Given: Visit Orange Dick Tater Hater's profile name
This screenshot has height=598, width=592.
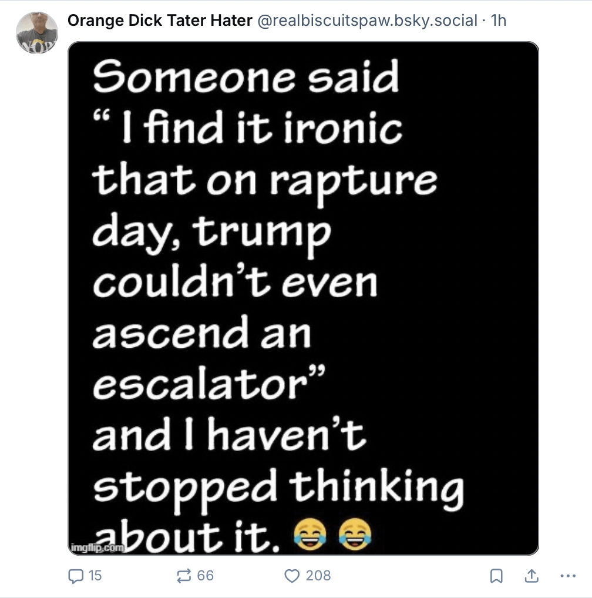Looking at the screenshot, I should 160,20.
